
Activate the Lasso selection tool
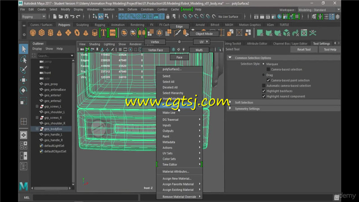pos(24,60)
